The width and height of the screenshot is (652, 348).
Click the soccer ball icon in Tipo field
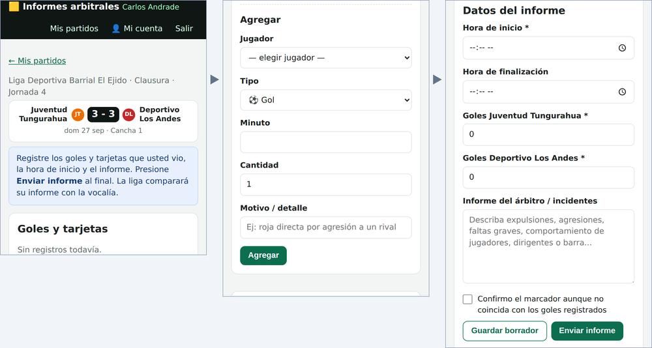click(253, 100)
